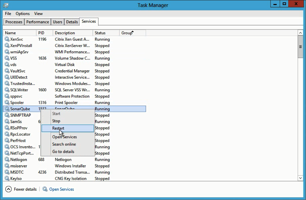Click the vertical scrollbar thumb
Screen dimensions: 306x200
300,47
